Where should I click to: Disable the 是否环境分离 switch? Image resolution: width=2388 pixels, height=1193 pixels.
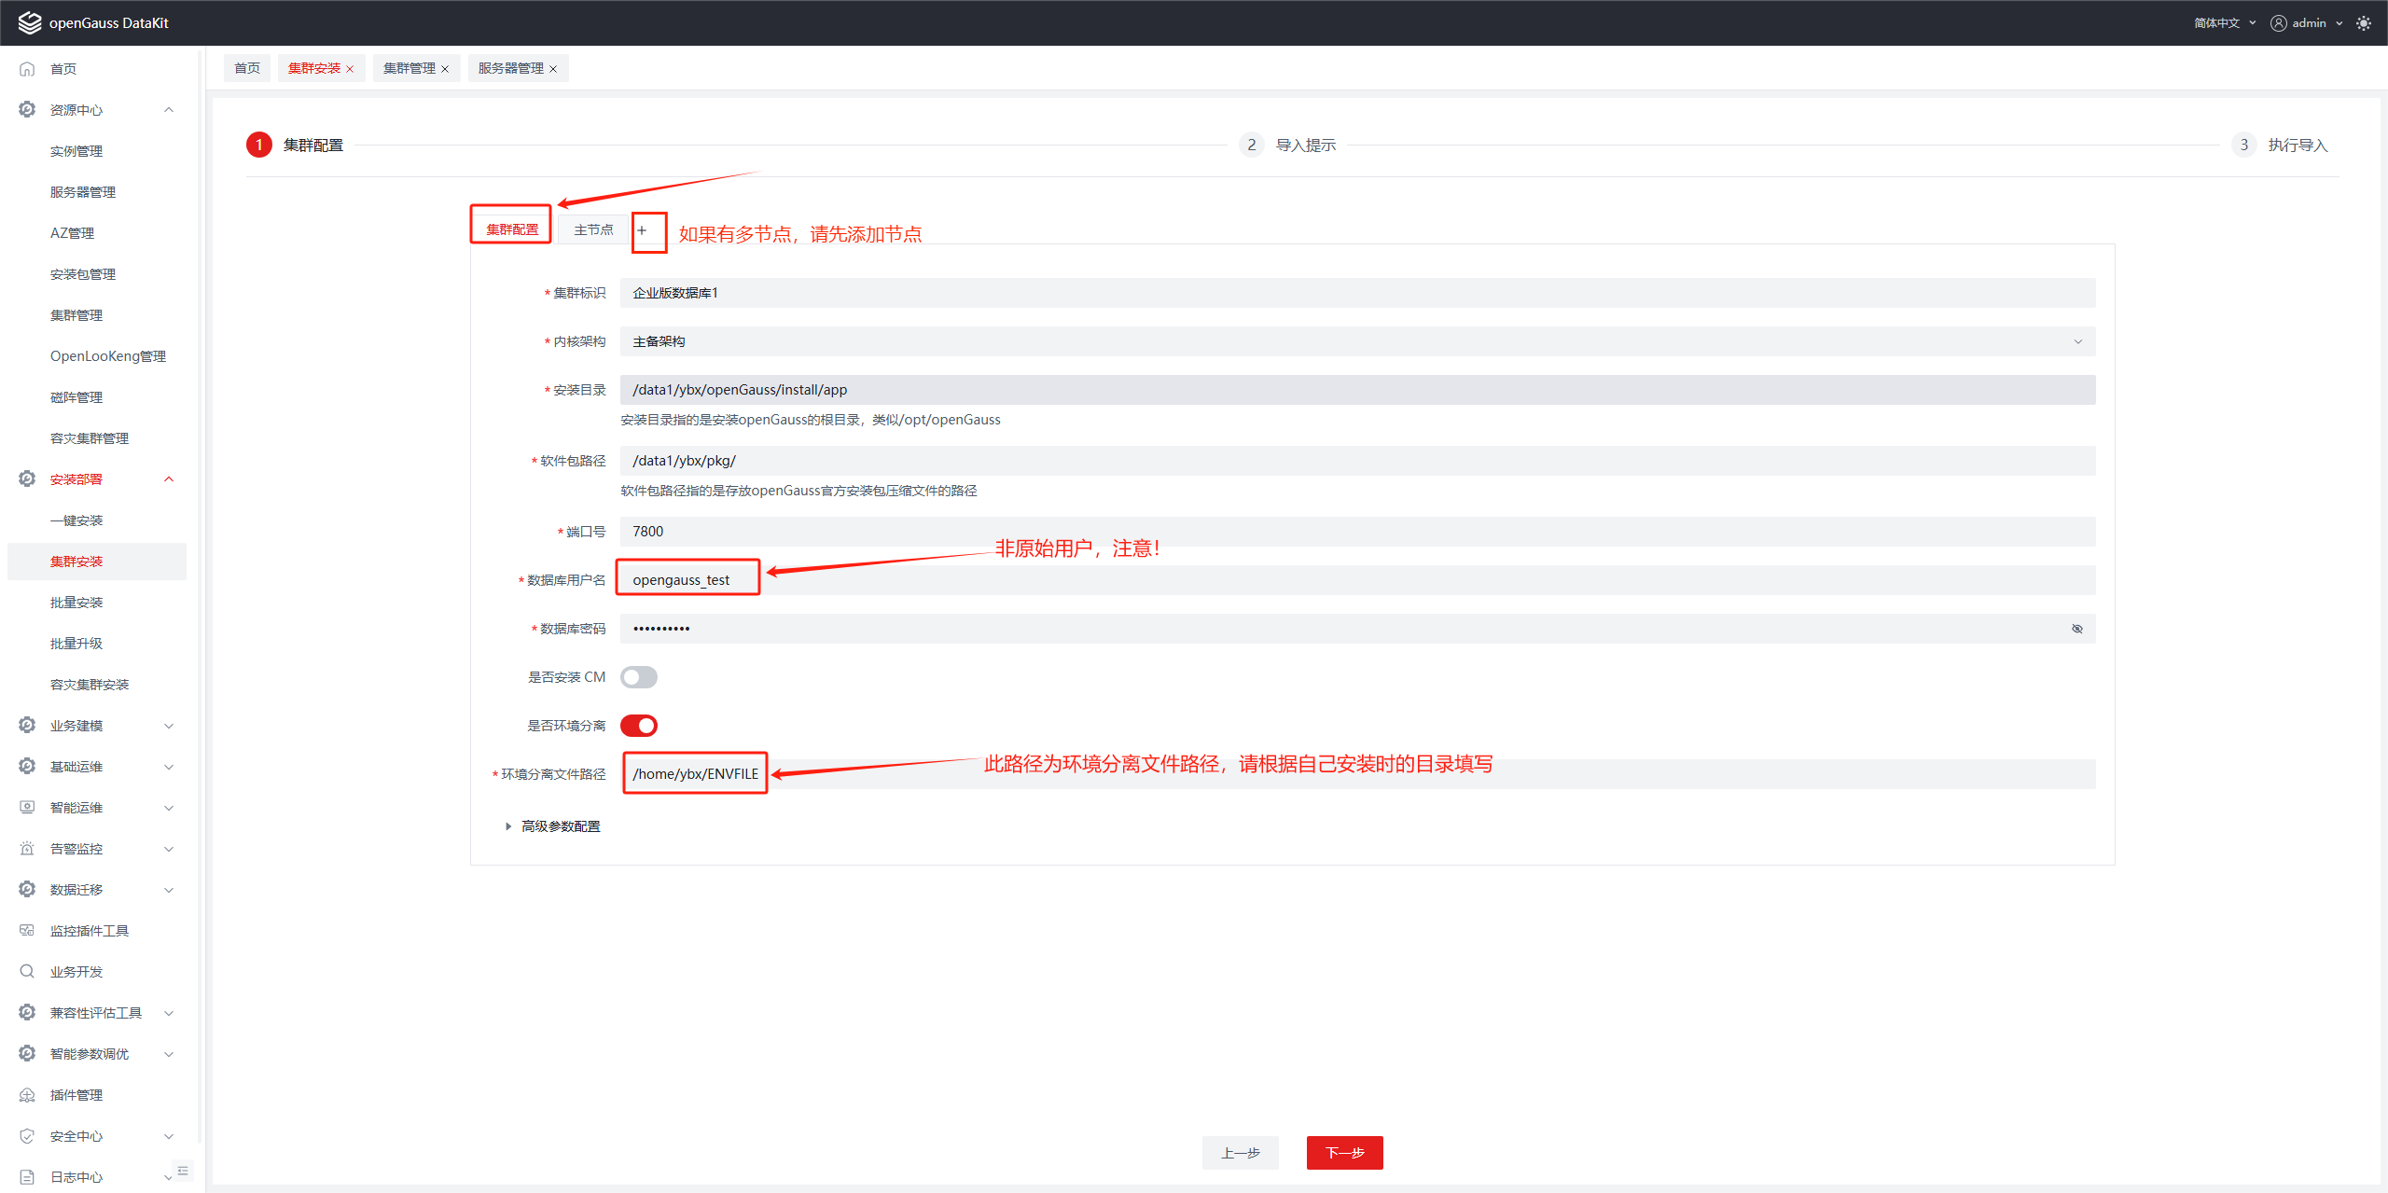point(639,726)
